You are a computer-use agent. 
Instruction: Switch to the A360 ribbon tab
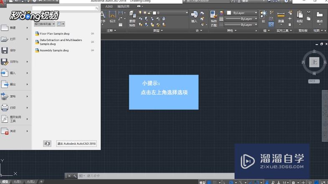click(x=109, y=7)
